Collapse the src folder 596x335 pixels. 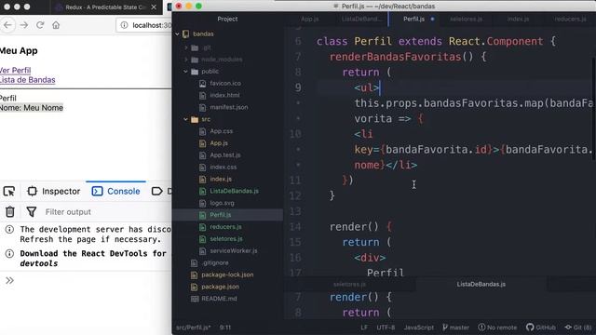pyautogui.click(x=186, y=119)
